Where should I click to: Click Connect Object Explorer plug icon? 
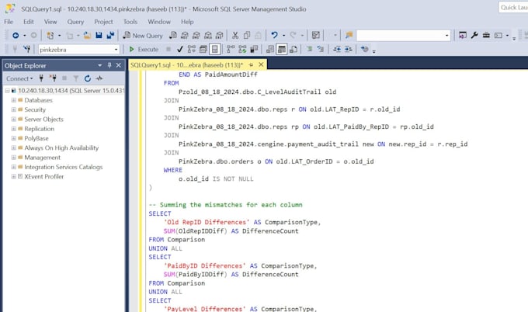[41, 78]
